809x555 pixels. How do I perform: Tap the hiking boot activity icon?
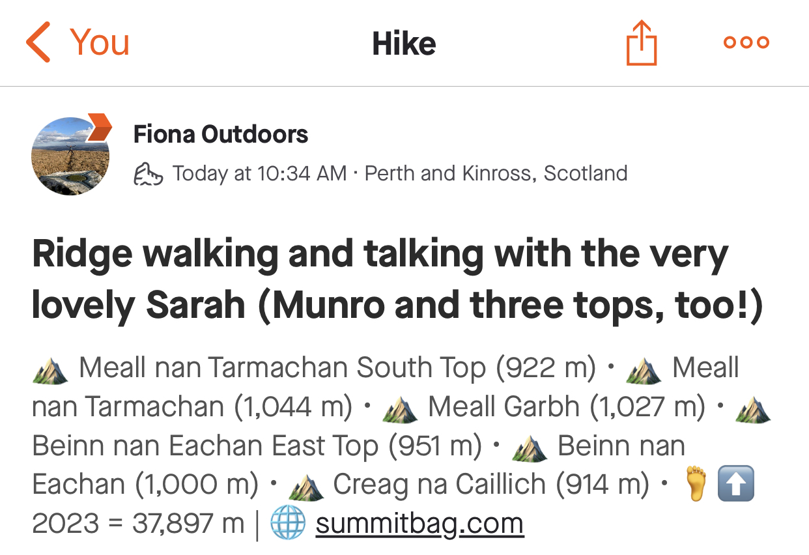coord(147,174)
